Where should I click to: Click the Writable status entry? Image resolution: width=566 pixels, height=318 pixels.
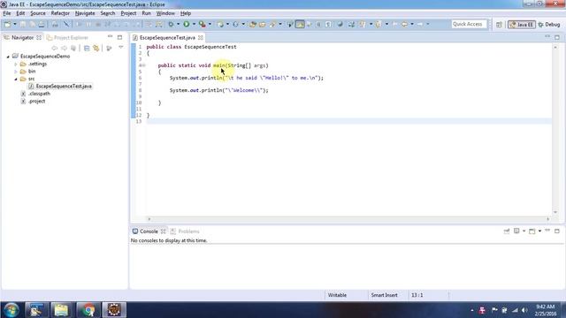tap(337, 295)
